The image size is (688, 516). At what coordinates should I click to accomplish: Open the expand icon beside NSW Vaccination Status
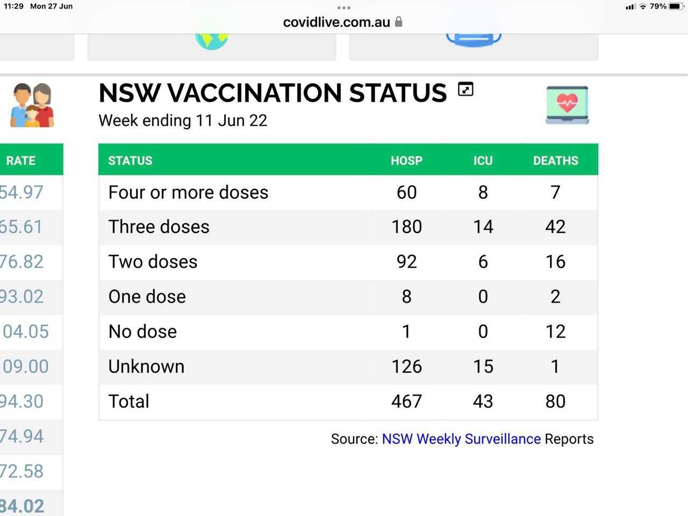[x=465, y=89]
